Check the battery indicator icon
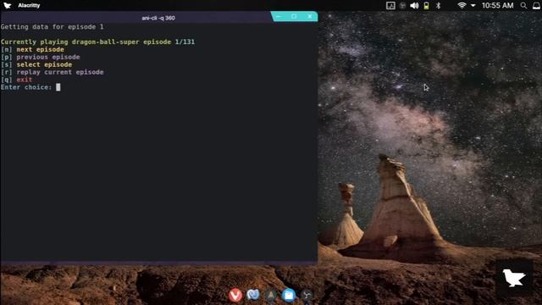Viewport: 542px width, 305px height. point(427,6)
